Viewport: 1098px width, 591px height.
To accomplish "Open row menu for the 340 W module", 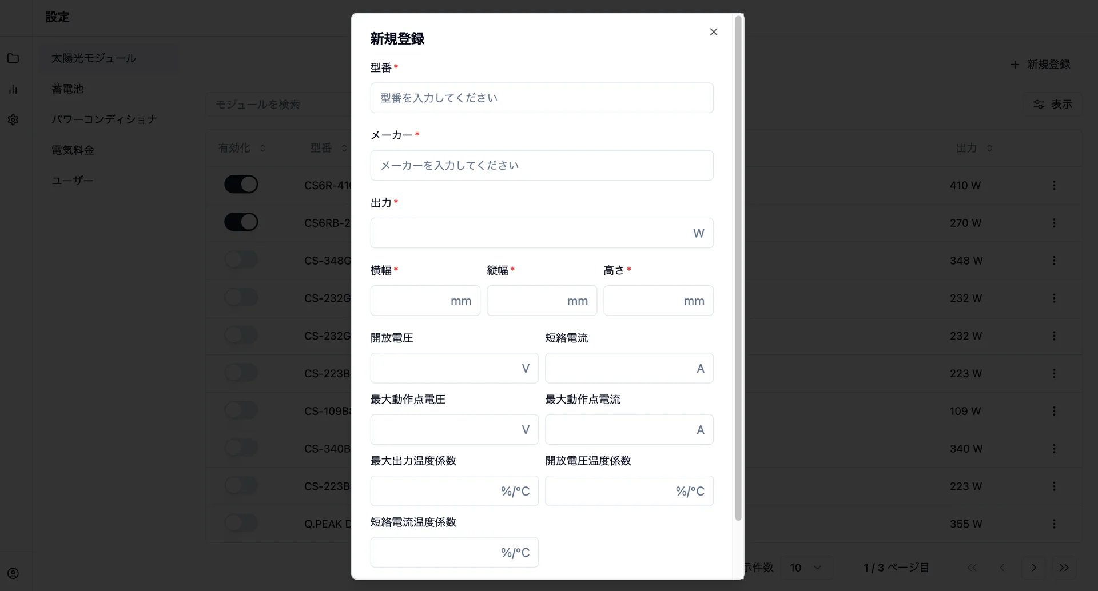I will click(x=1054, y=449).
